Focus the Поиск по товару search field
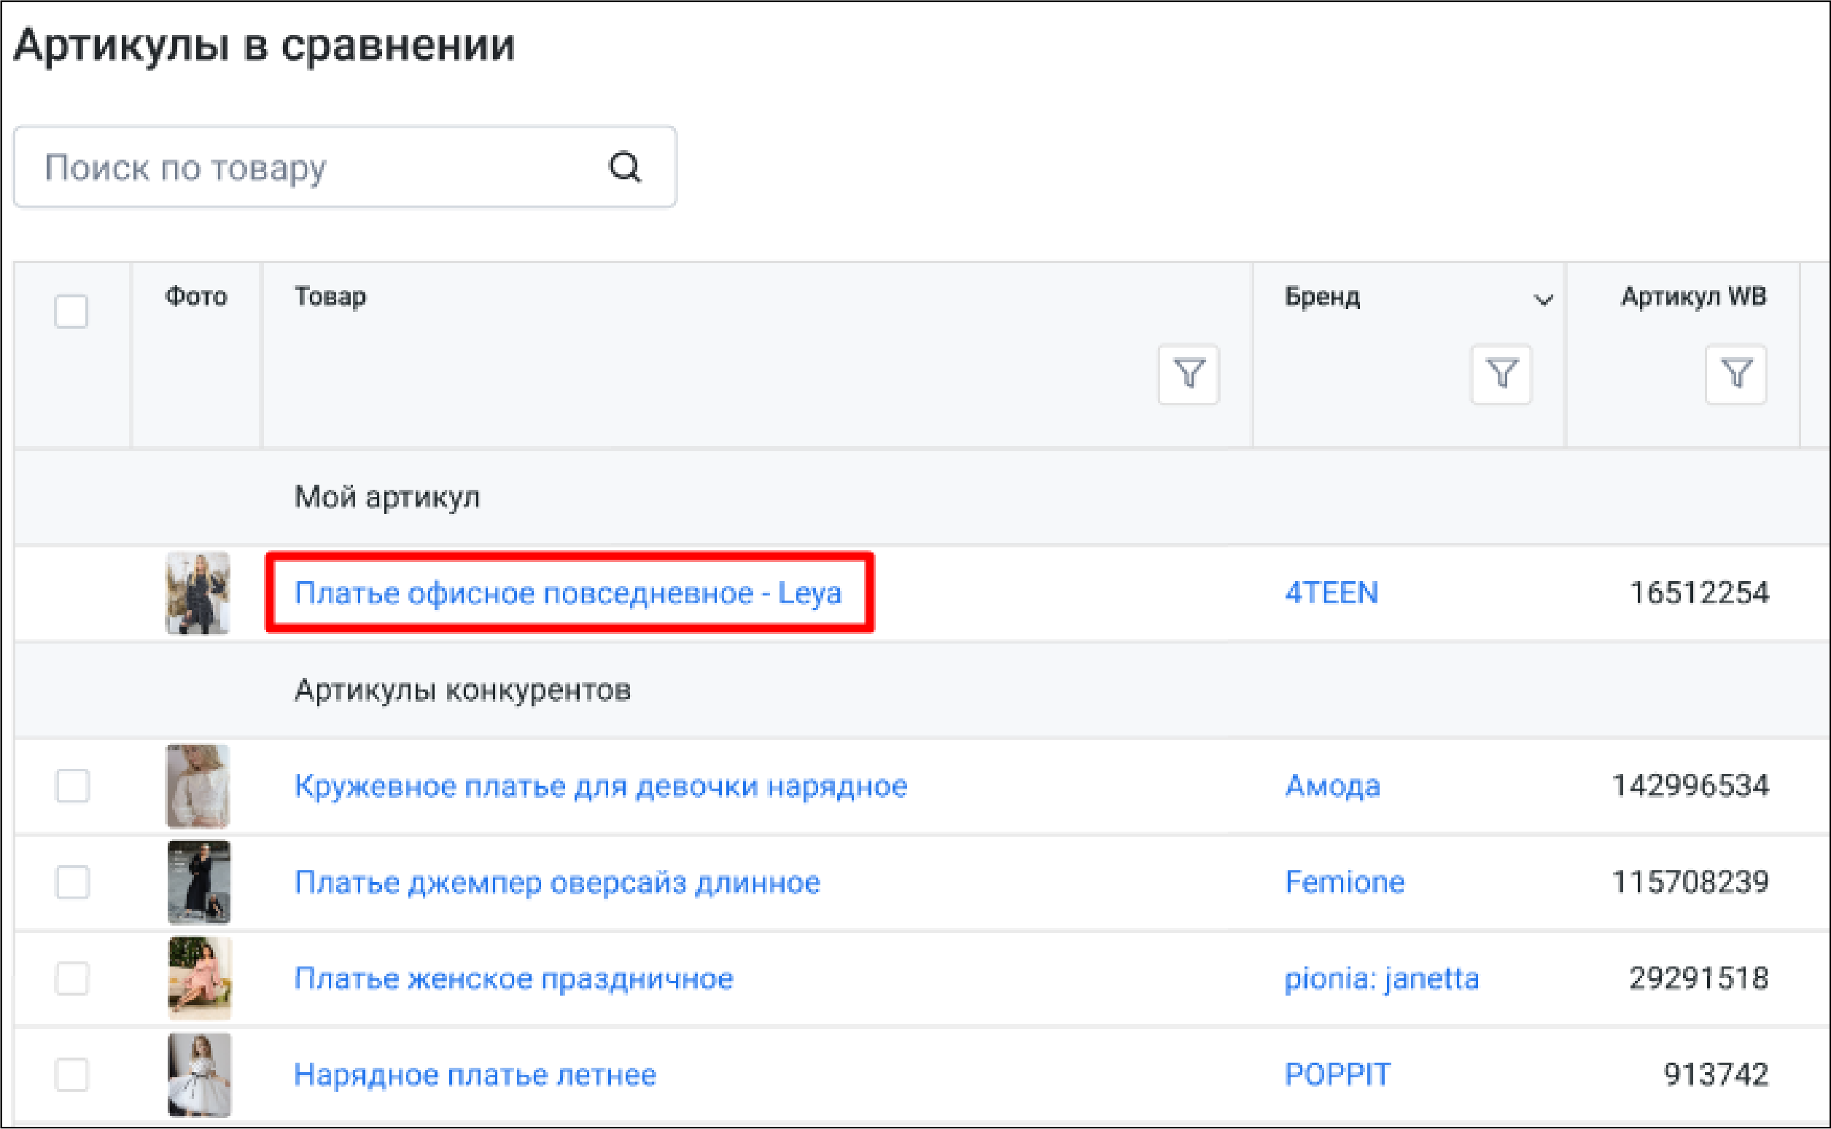 (345, 166)
